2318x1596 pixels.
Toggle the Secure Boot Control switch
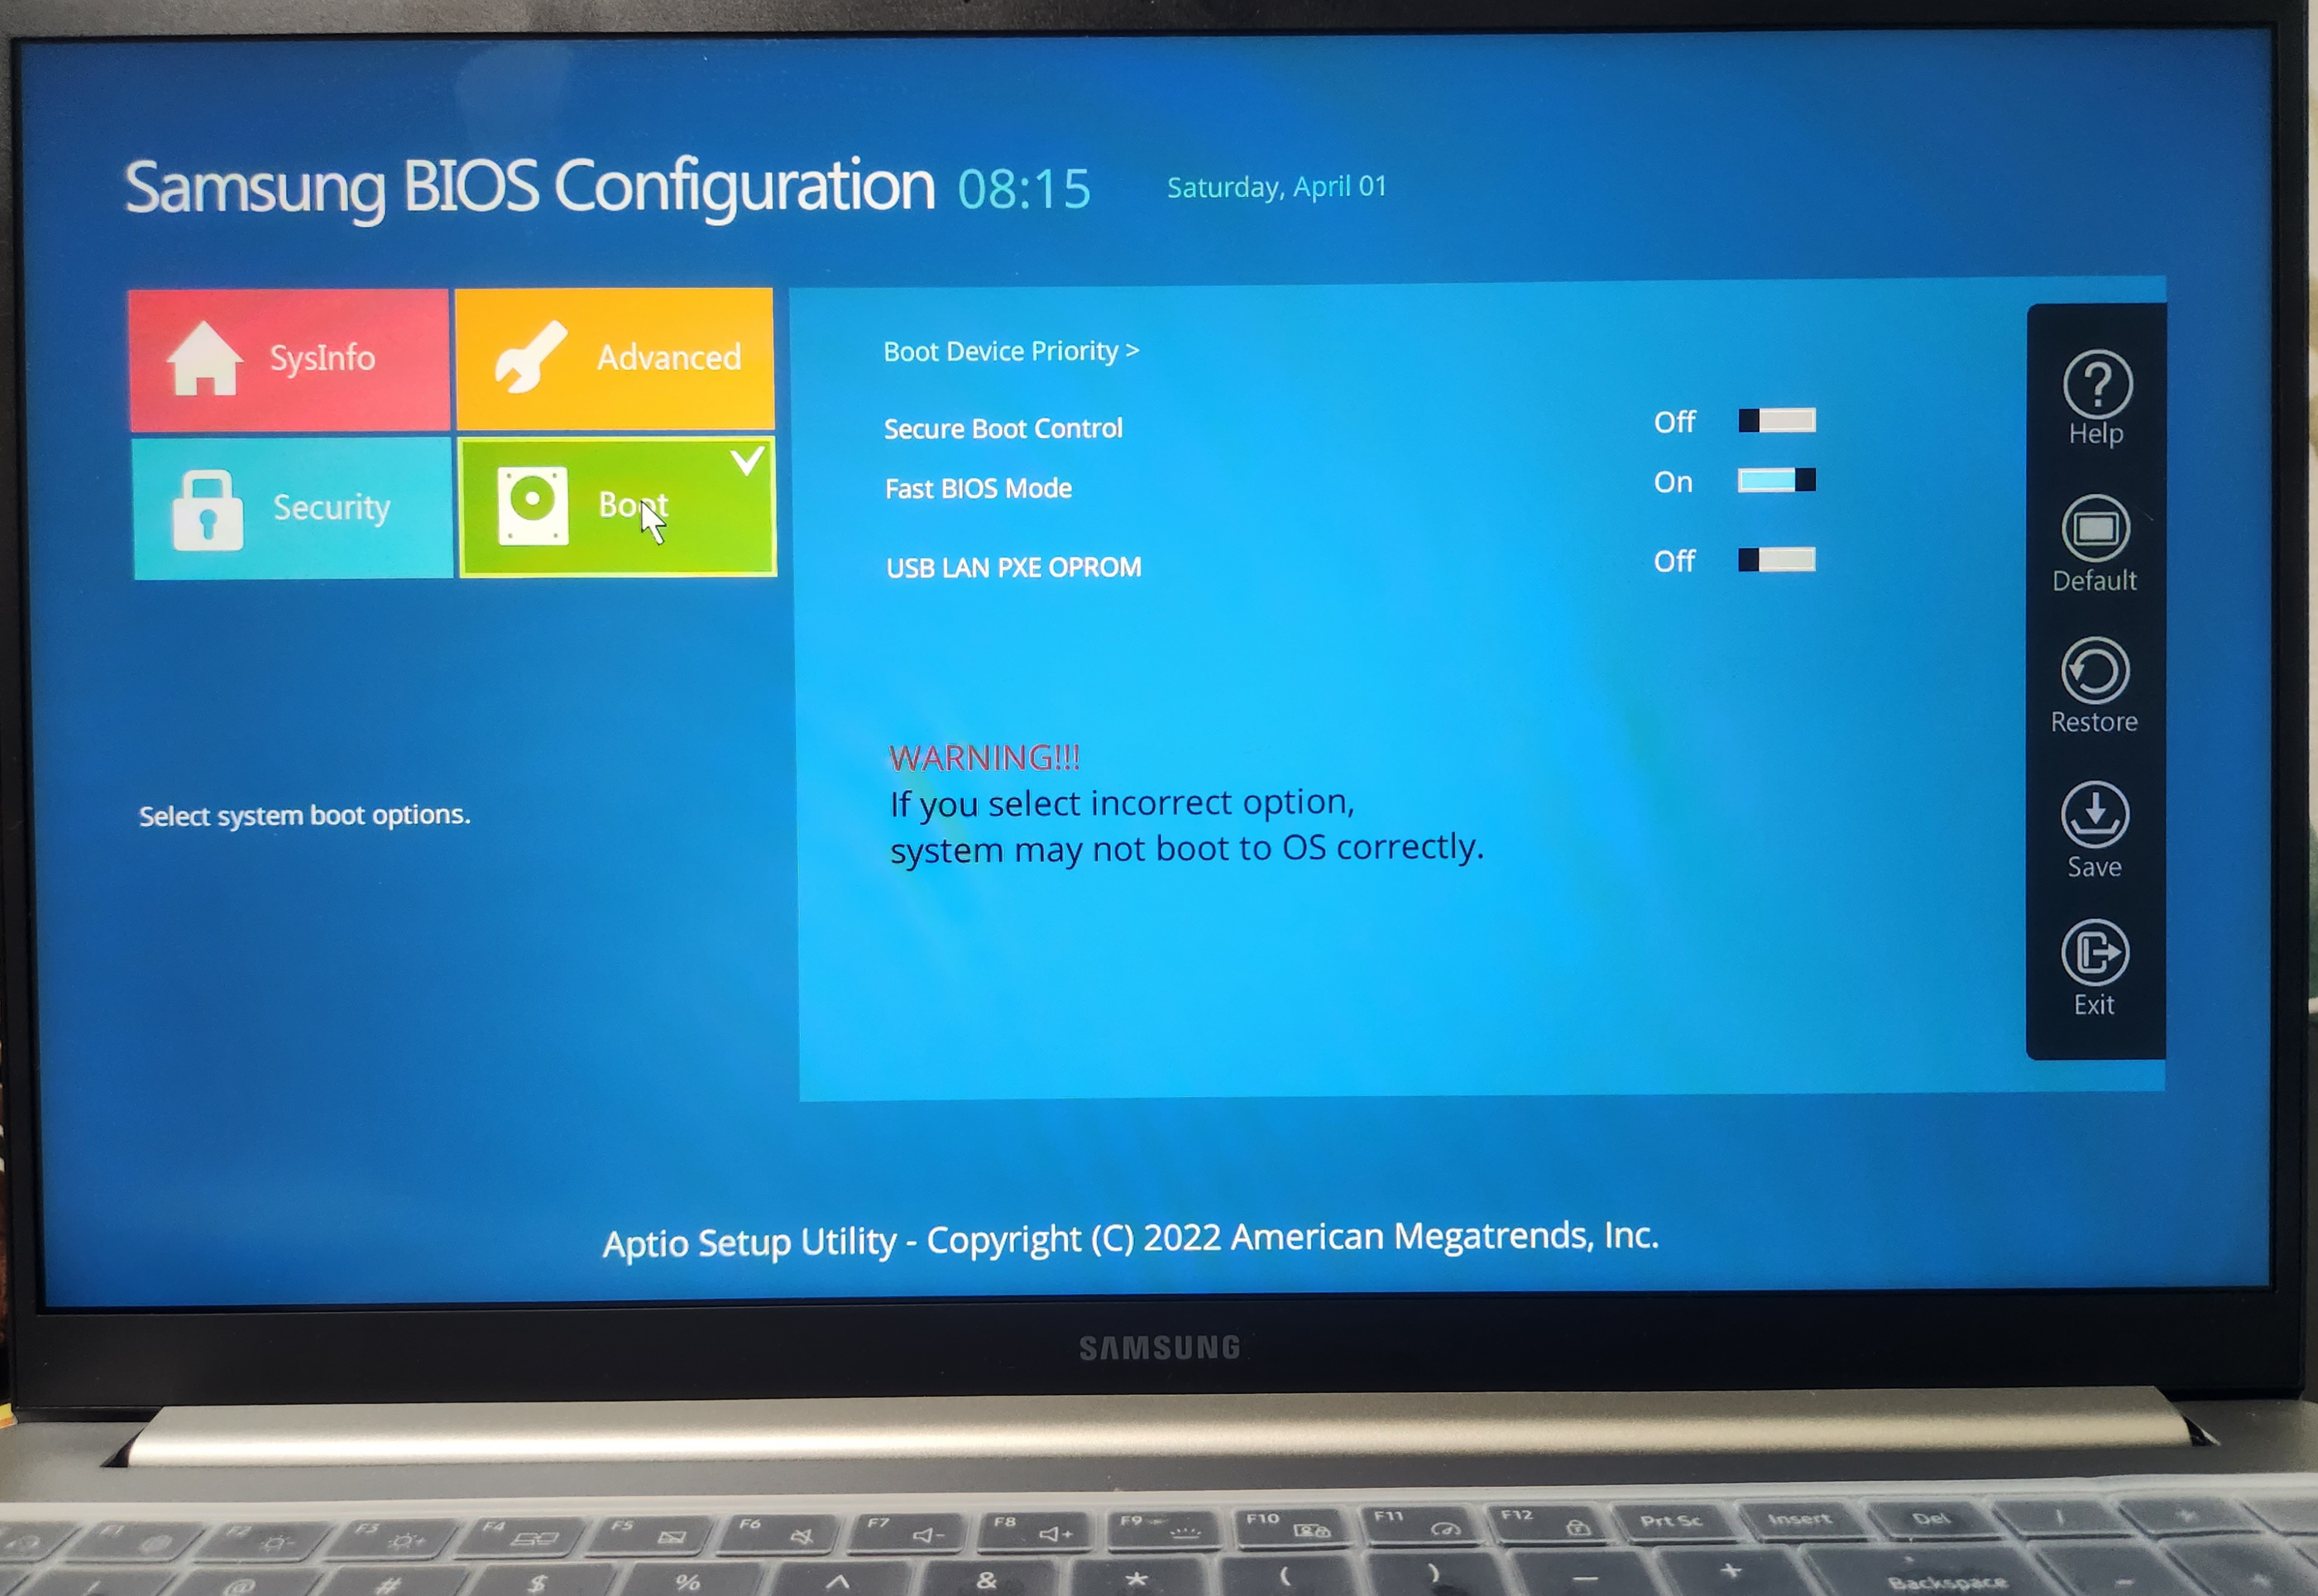tap(1776, 421)
